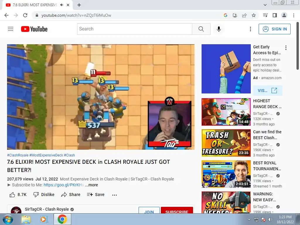The image size is (300, 225).
Task: Open the volume speaker tray icon
Action: click(x=270, y=219)
